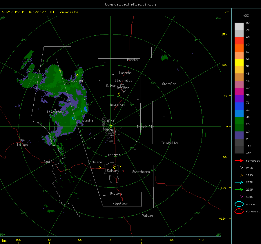This screenshot has width=261, height=244.
Task: Click the white plus marker east of ThreeHills
Action: [x=164, y=117]
